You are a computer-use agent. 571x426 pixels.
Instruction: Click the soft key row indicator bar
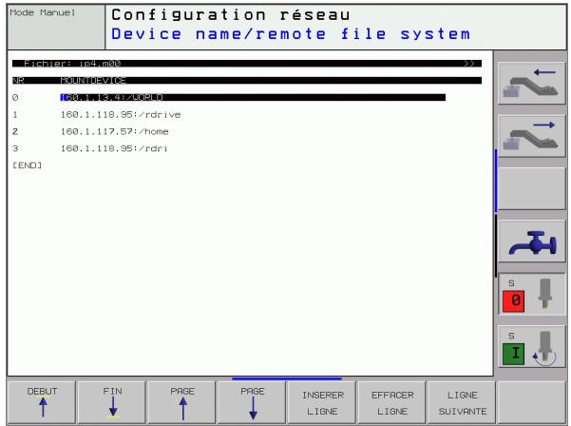click(x=287, y=378)
